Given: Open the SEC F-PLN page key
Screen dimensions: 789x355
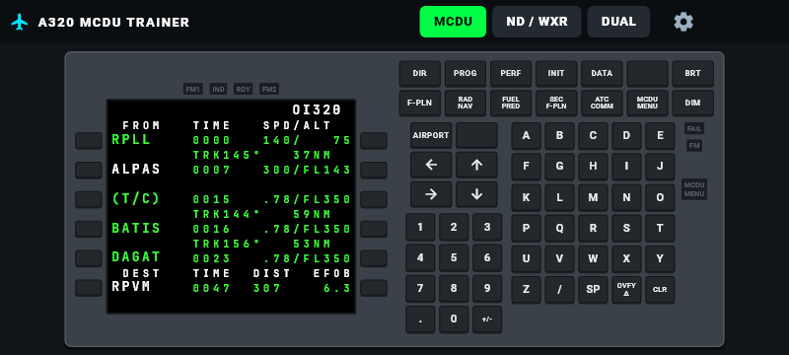Looking at the screenshot, I should 556,104.
